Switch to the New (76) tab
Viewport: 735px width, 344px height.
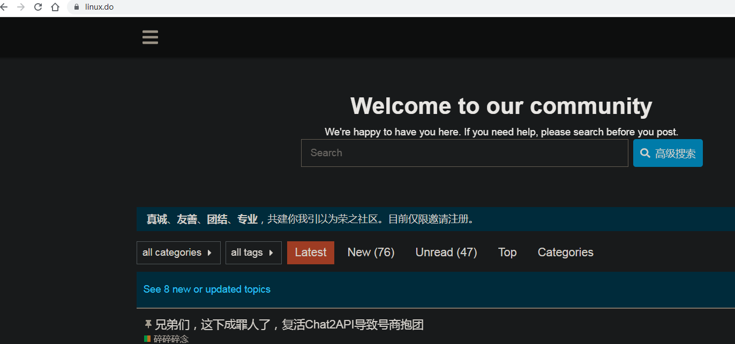pyautogui.click(x=371, y=253)
